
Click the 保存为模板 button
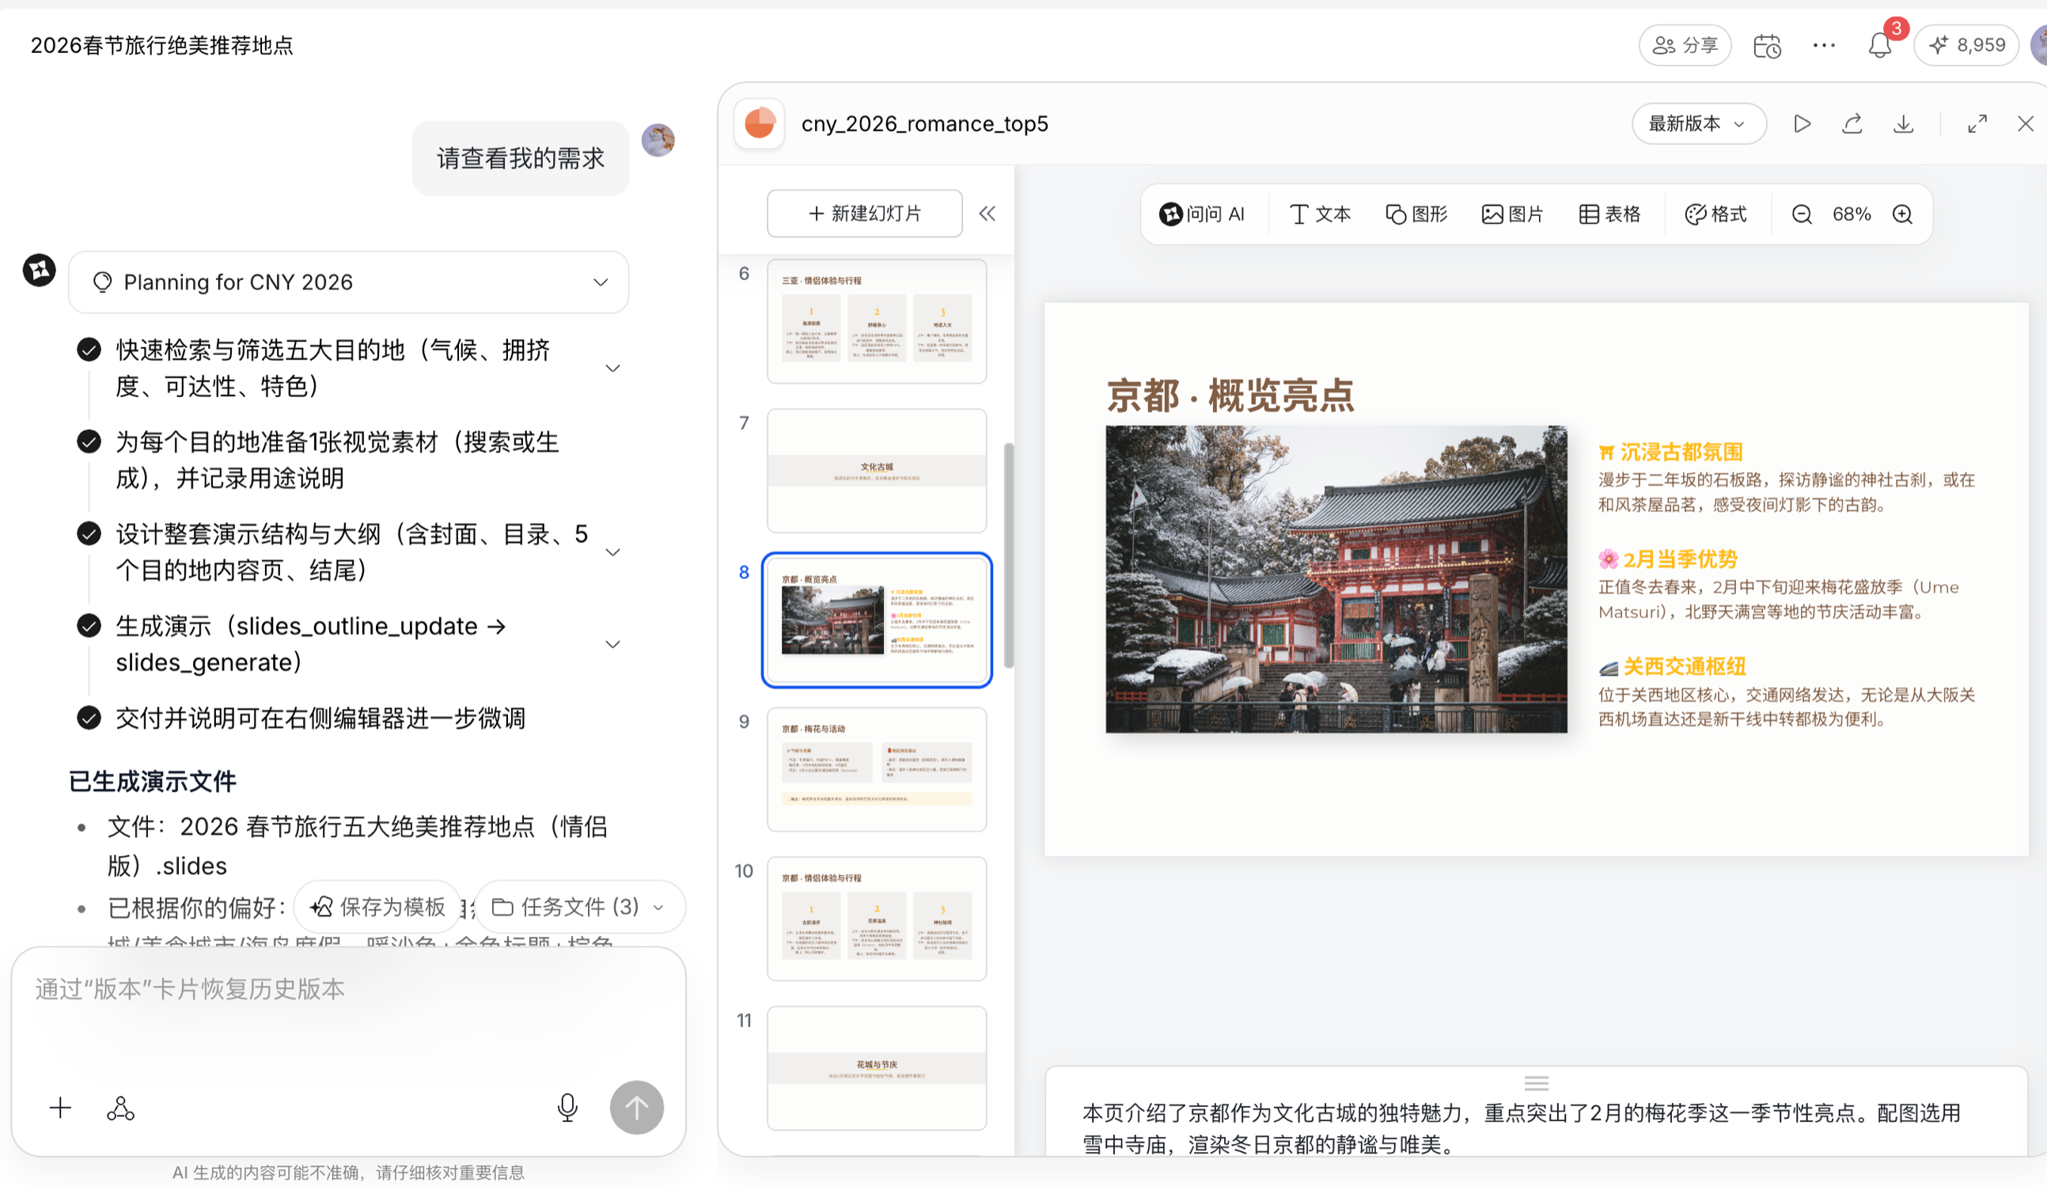(378, 907)
